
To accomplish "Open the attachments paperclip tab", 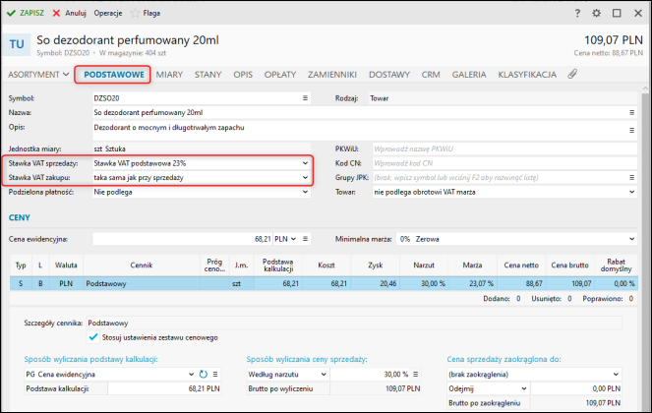I will [572, 74].
